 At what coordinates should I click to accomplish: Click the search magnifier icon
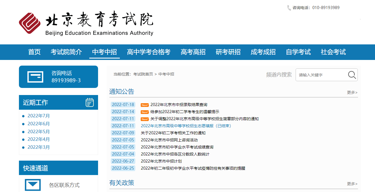tap(352, 75)
